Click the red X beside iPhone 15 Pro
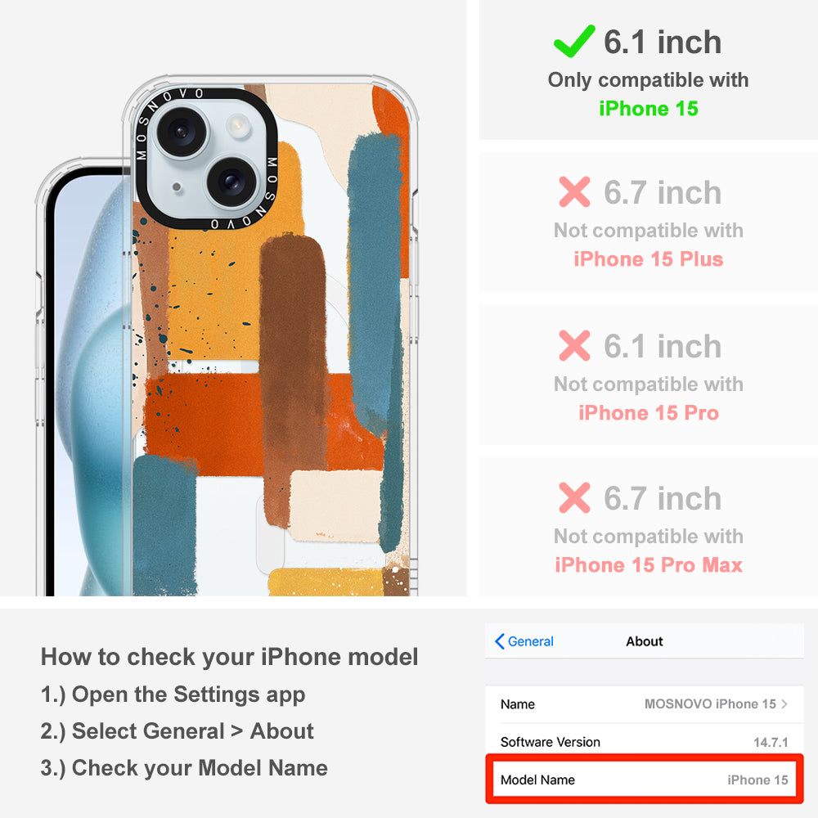The image size is (818, 818). (x=574, y=345)
